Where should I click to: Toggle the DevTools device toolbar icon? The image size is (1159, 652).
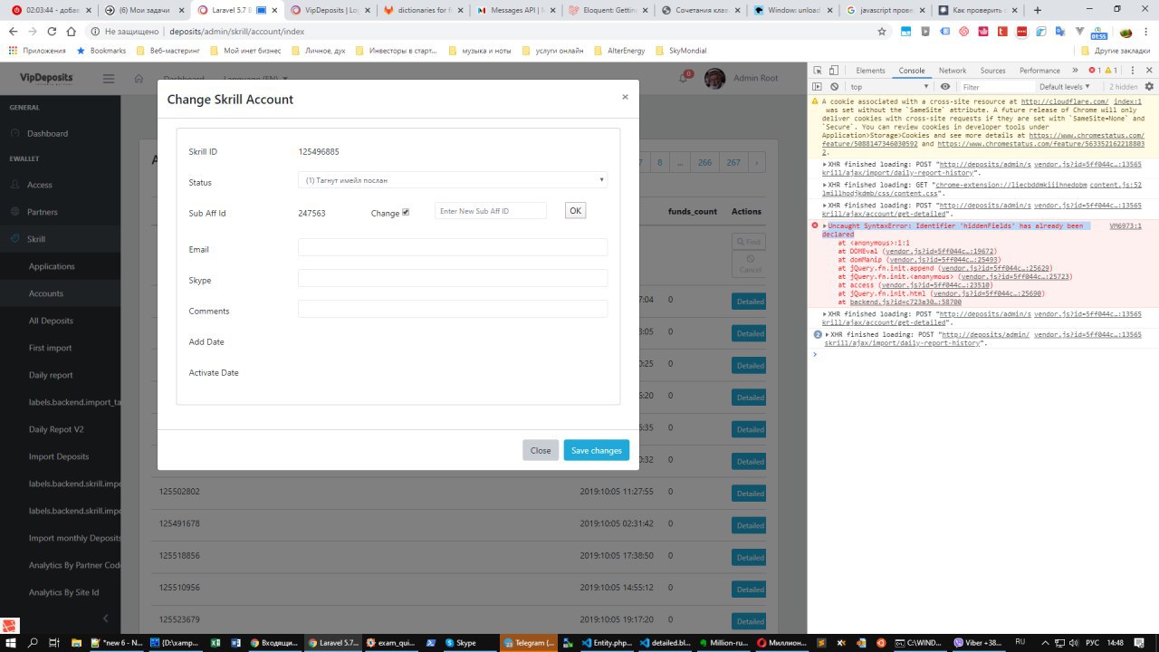pos(834,71)
